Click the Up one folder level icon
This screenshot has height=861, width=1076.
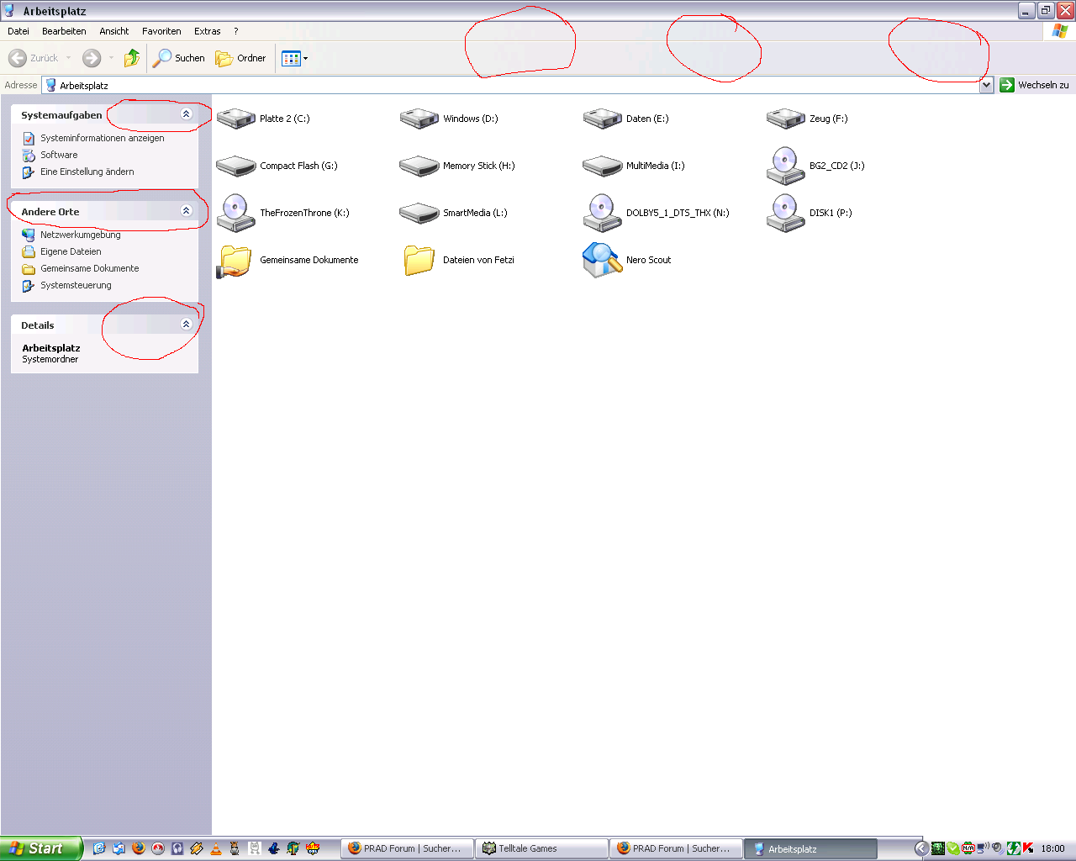[x=132, y=58]
